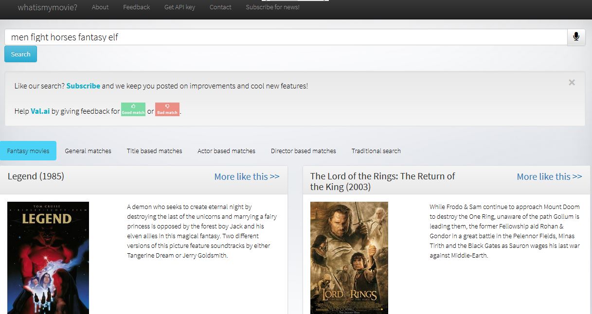Click the green Good match thumbs-up button
Image resolution: width=592 pixels, height=314 pixels.
point(133,109)
